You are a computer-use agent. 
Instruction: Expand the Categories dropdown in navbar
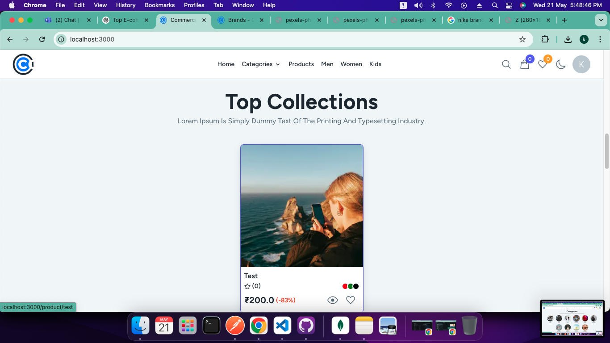pos(261,64)
